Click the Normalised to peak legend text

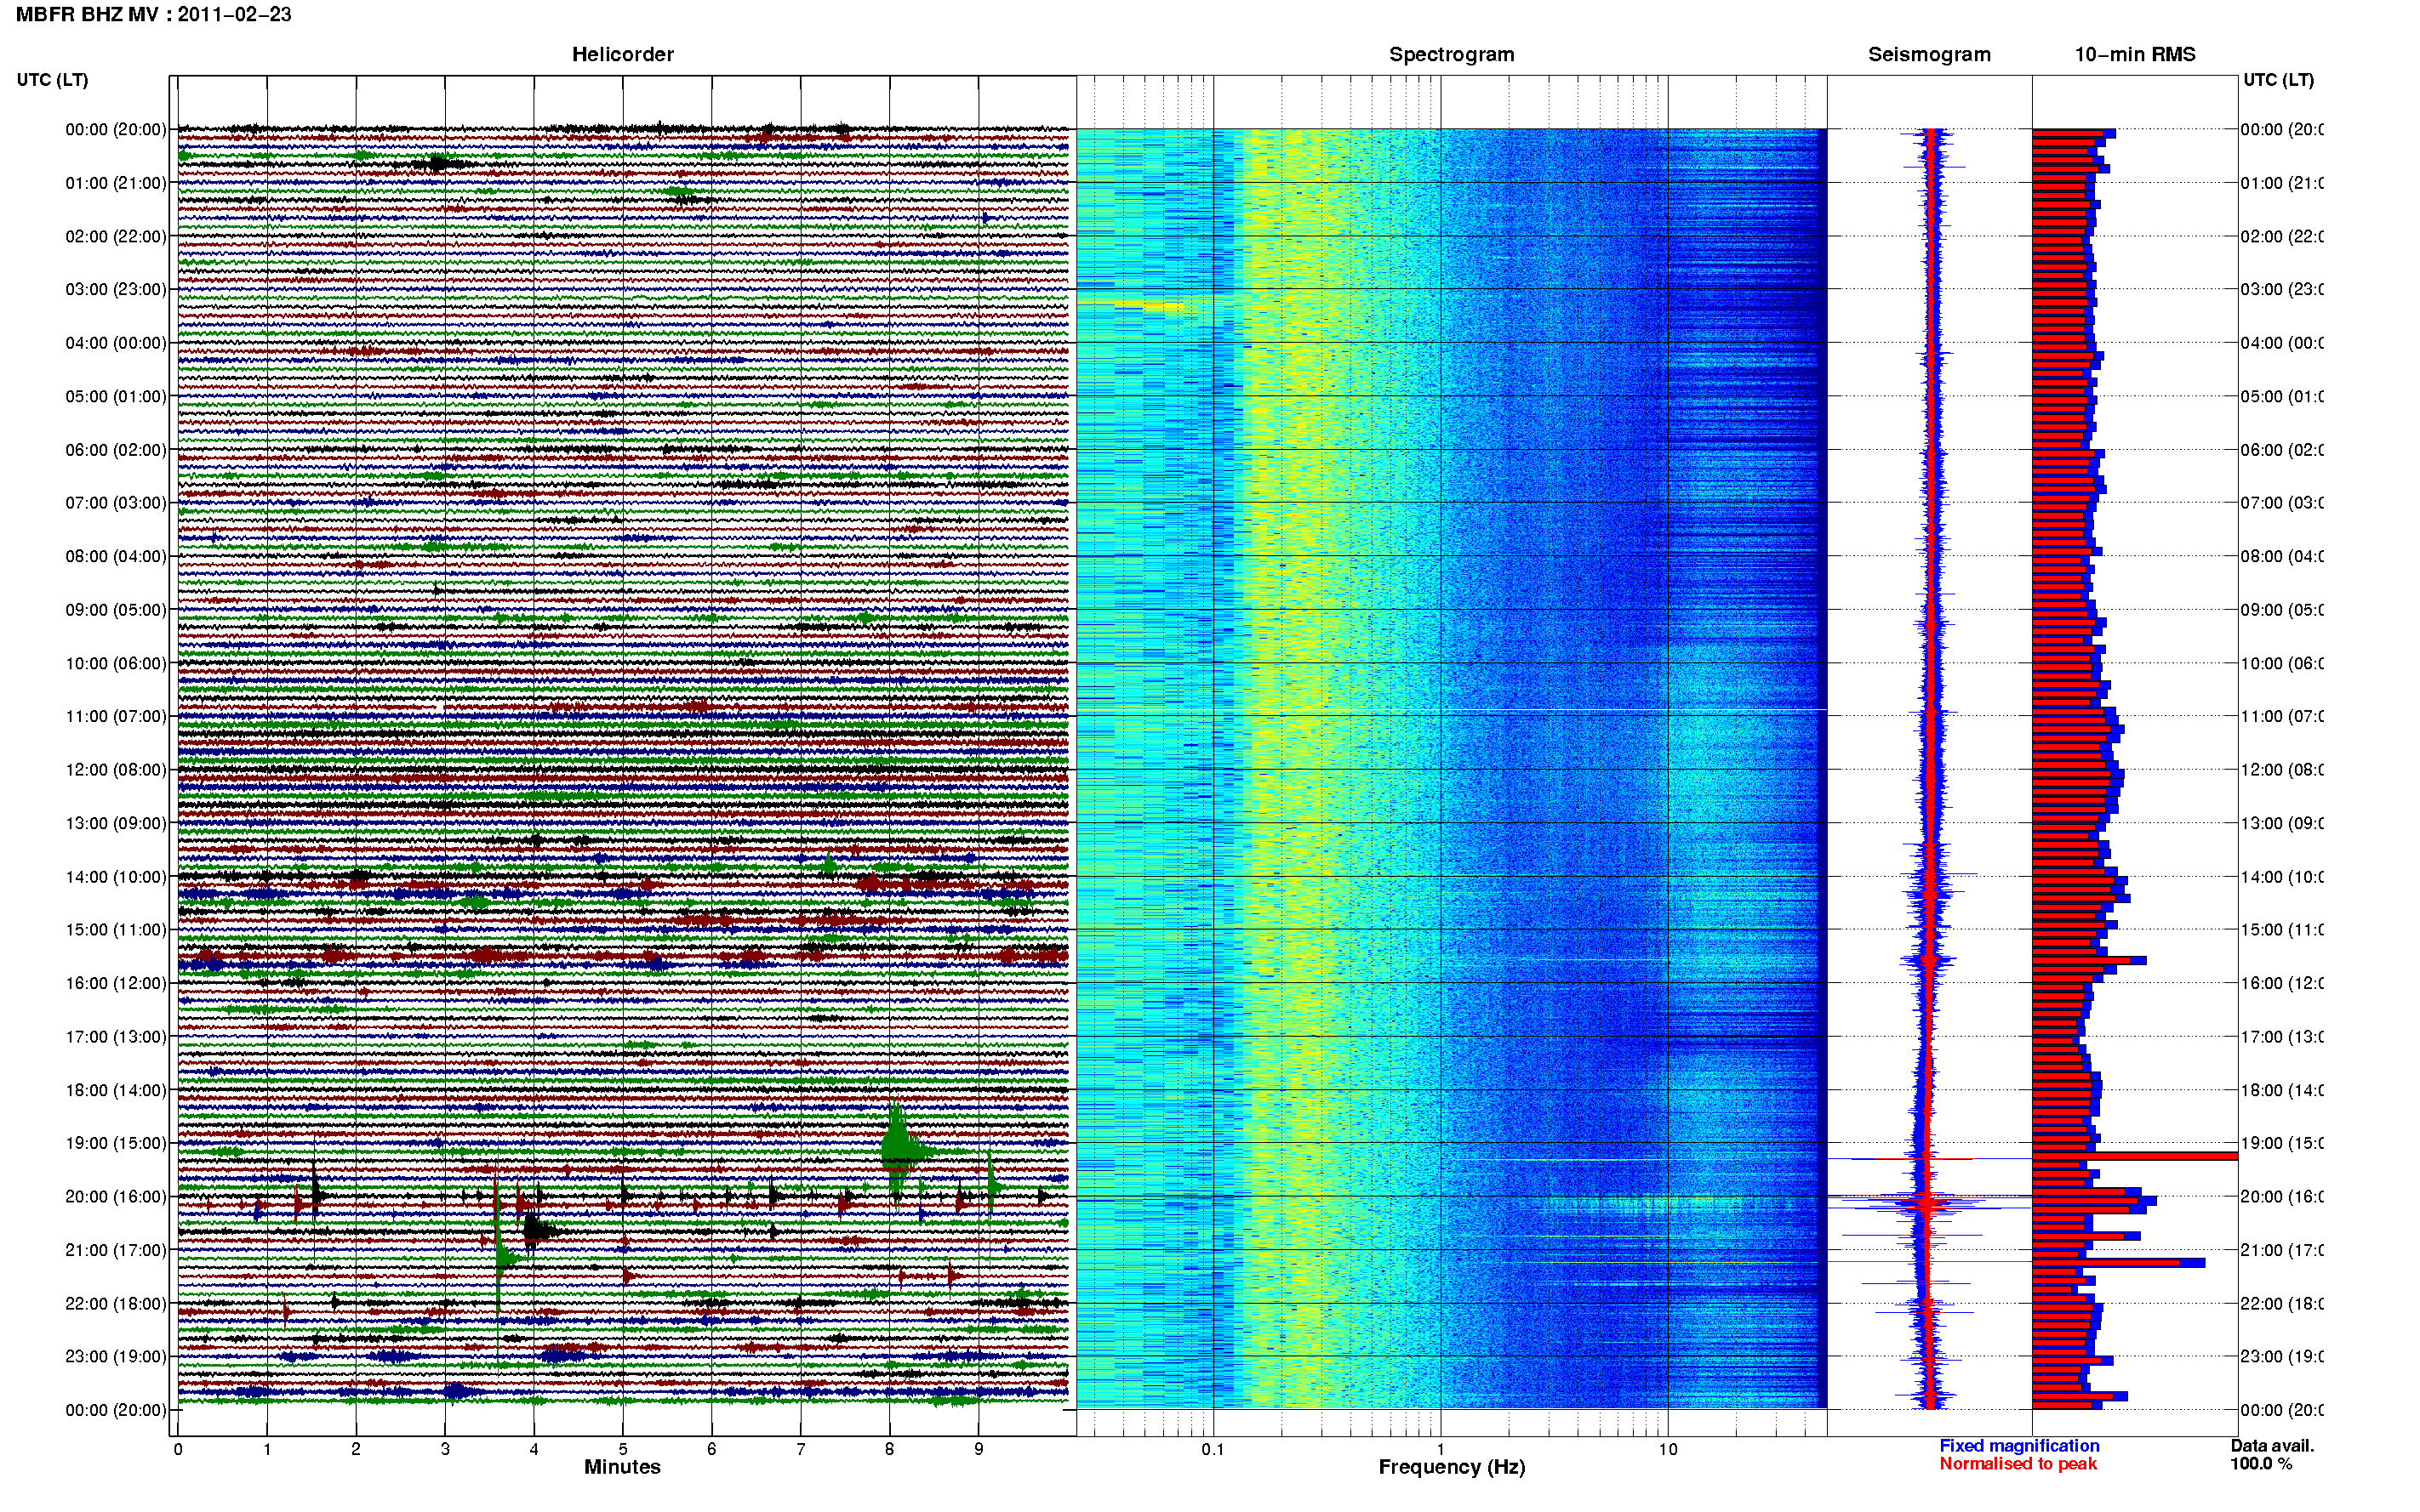click(2018, 1464)
